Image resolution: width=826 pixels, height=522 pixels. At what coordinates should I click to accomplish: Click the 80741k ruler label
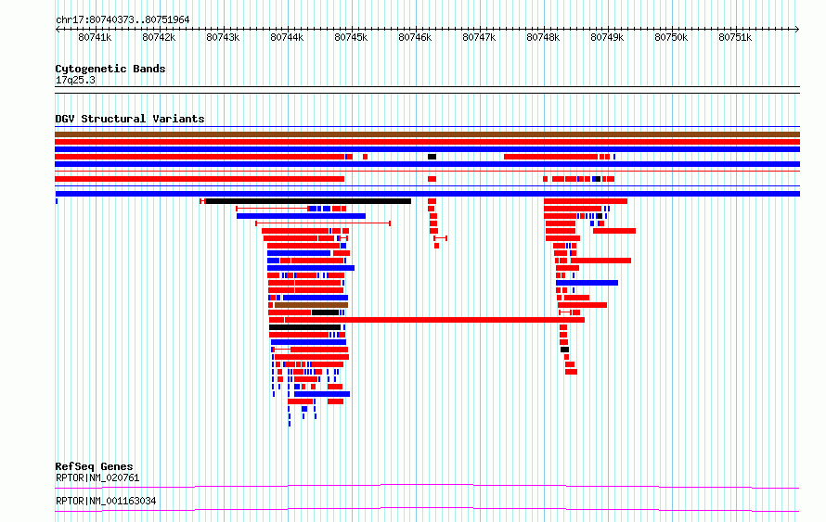(95, 37)
